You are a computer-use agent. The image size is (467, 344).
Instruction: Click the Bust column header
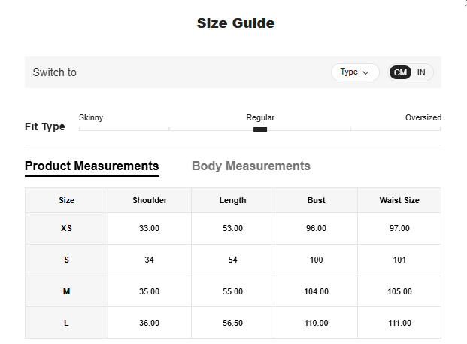click(x=316, y=200)
